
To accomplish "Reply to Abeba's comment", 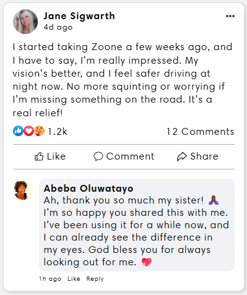I will [x=95, y=279].
